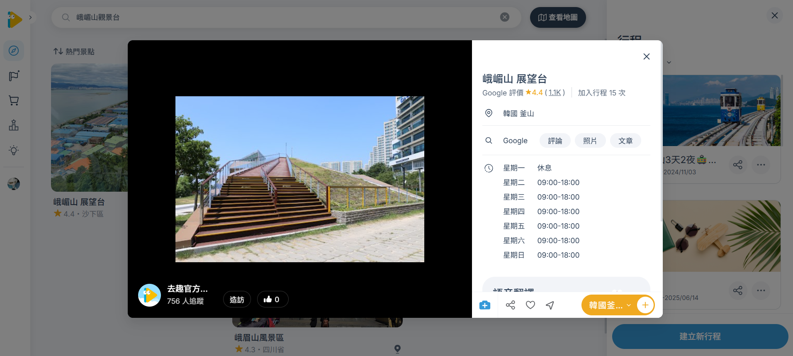Screen dimensions: 793x356
Task: Click the 星期一 休息 hours row
Action: 528,168
